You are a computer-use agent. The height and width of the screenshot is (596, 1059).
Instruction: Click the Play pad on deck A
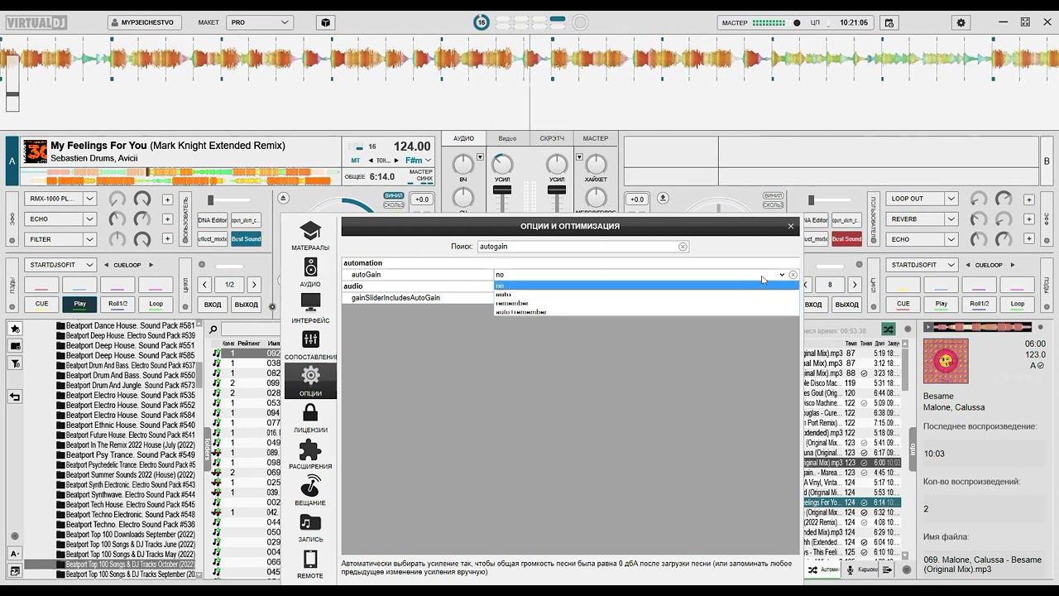pyautogui.click(x=79, y=304)
